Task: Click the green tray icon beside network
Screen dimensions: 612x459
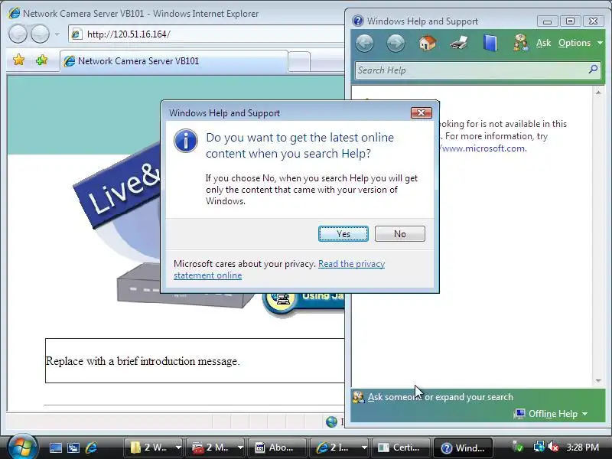Action: [x=518, y=447]
